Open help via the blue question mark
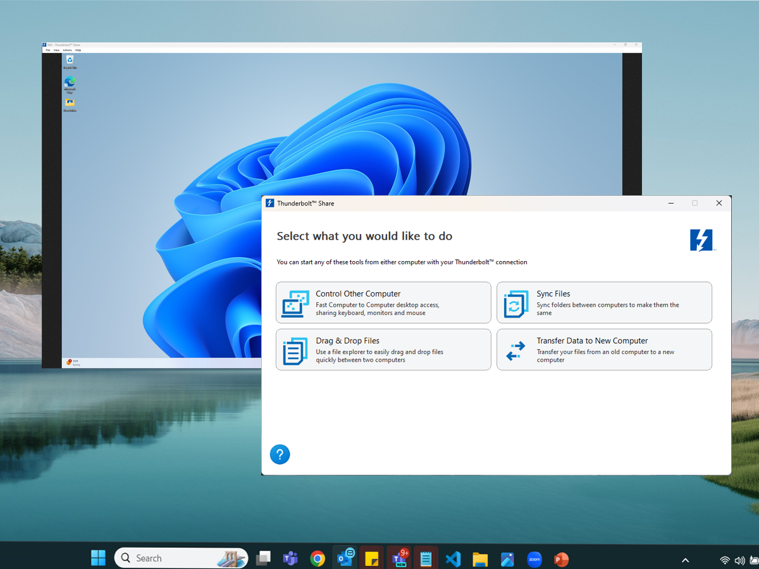Viewport: 759px width, 569px height. [280, 454]
